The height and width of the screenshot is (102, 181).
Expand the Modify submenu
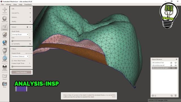coord(21,22)
